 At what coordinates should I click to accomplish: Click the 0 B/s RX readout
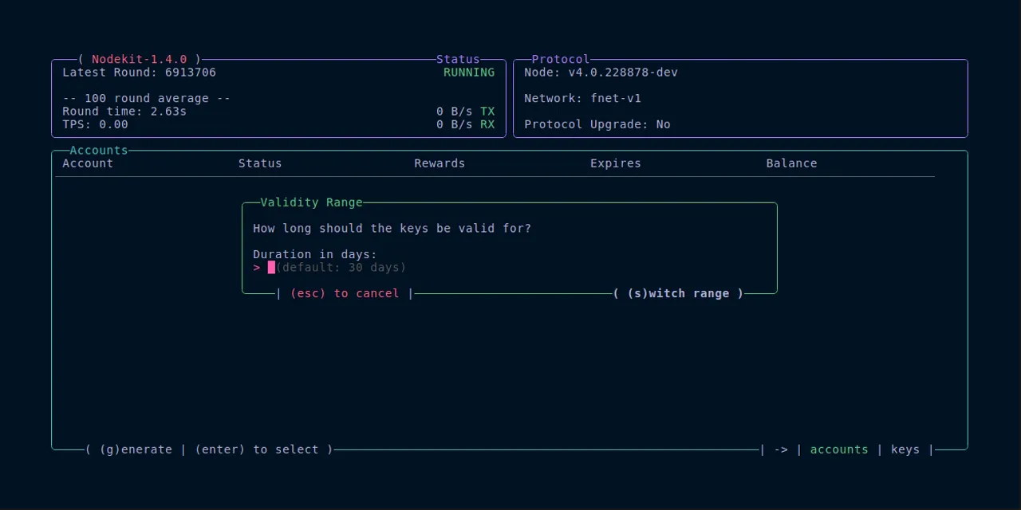(466, 124)
